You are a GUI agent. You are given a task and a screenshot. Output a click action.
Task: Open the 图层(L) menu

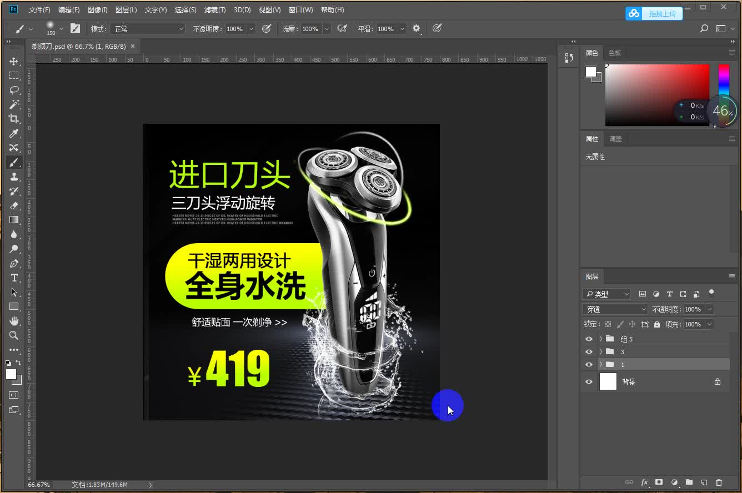coord(126,10)
